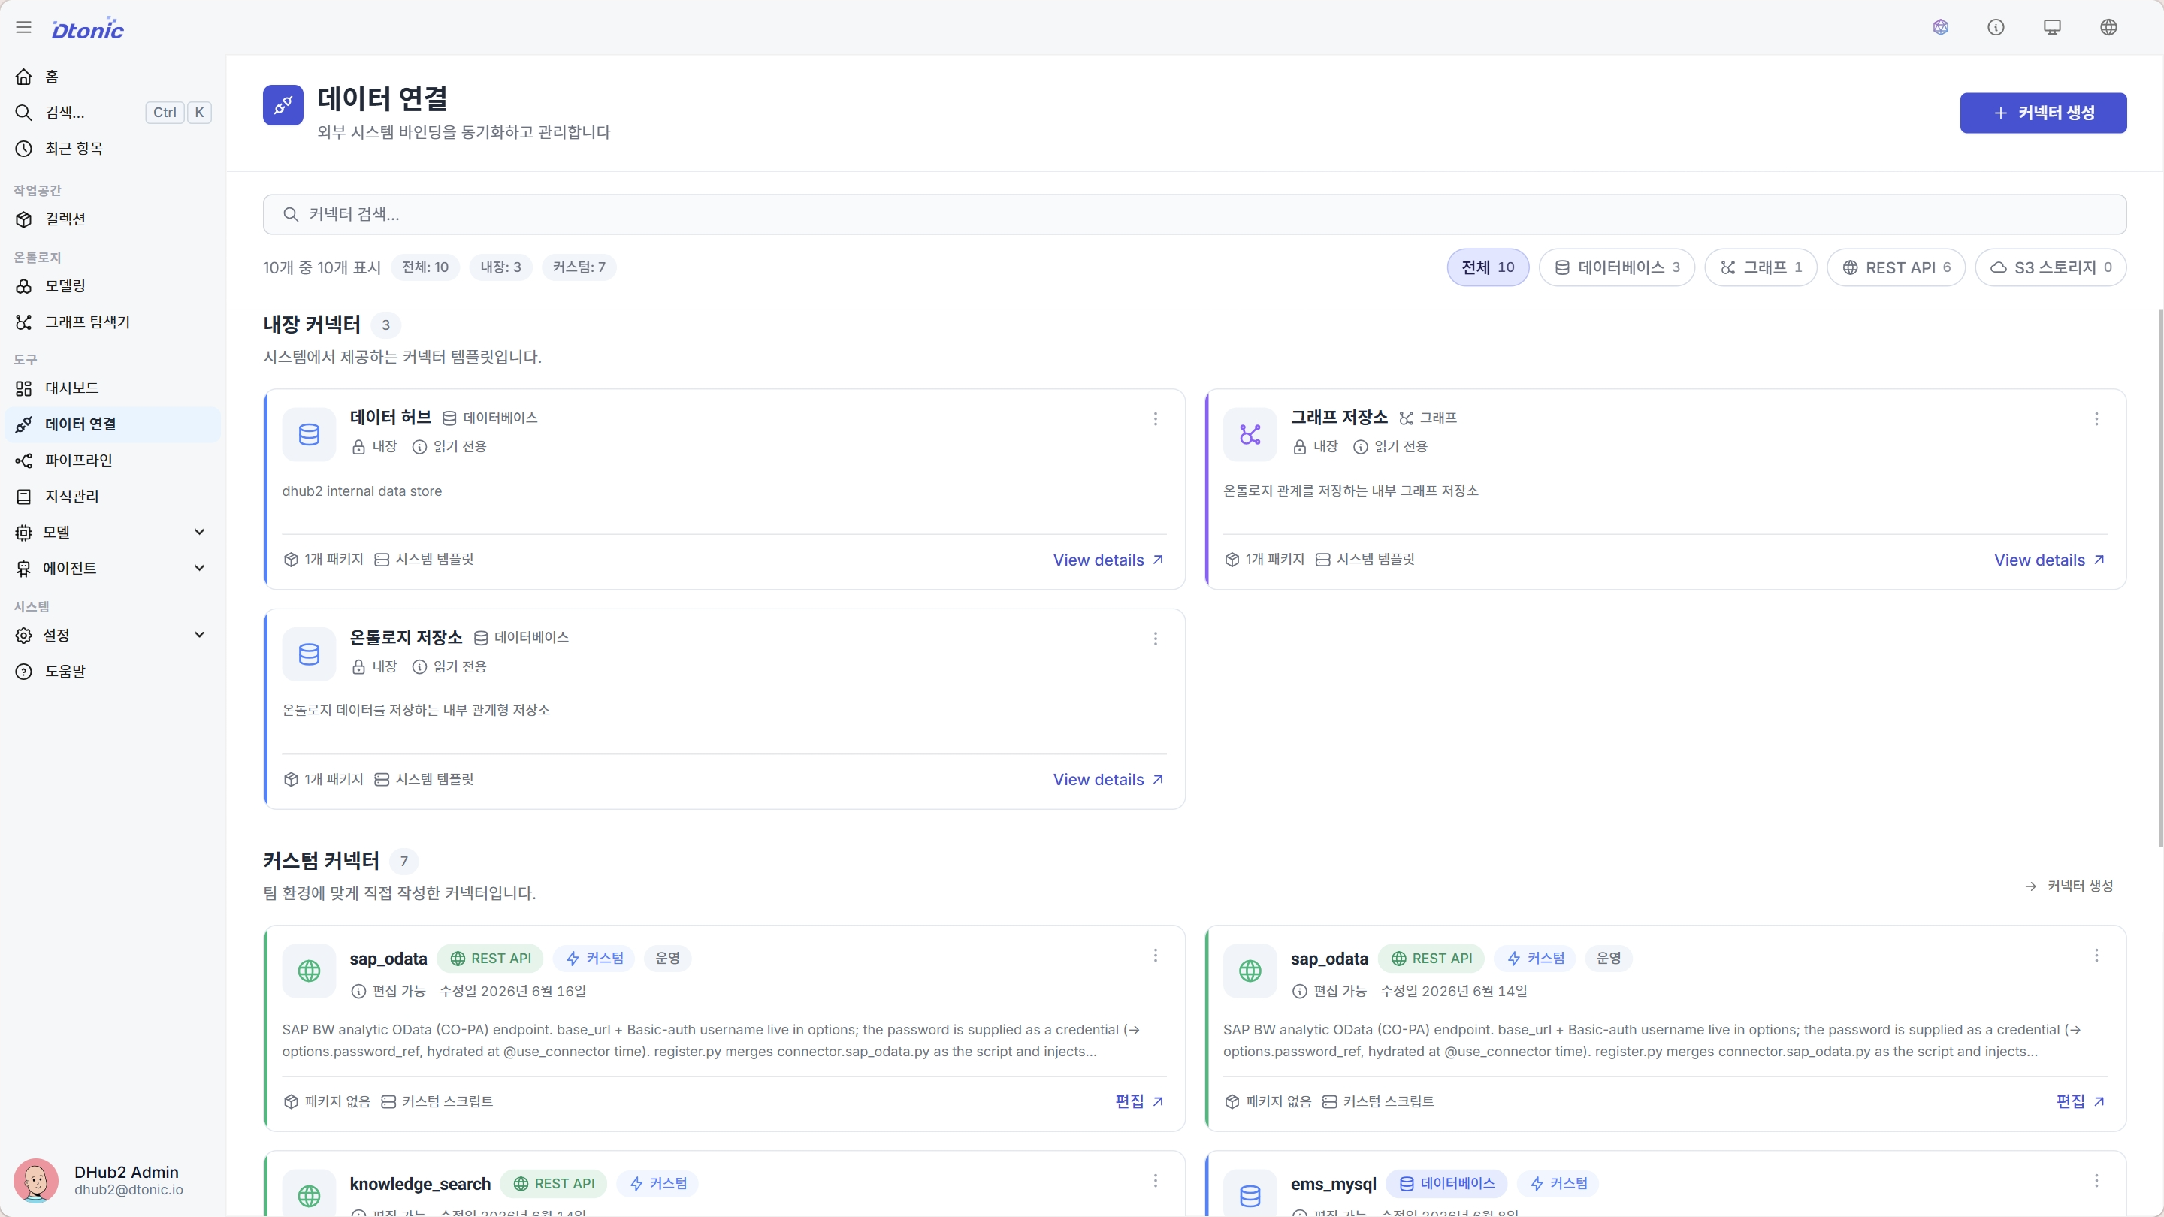Click the 전체: 10 count chip
The height and width of the screenshot is (1217, 2164).
(425, 267)
